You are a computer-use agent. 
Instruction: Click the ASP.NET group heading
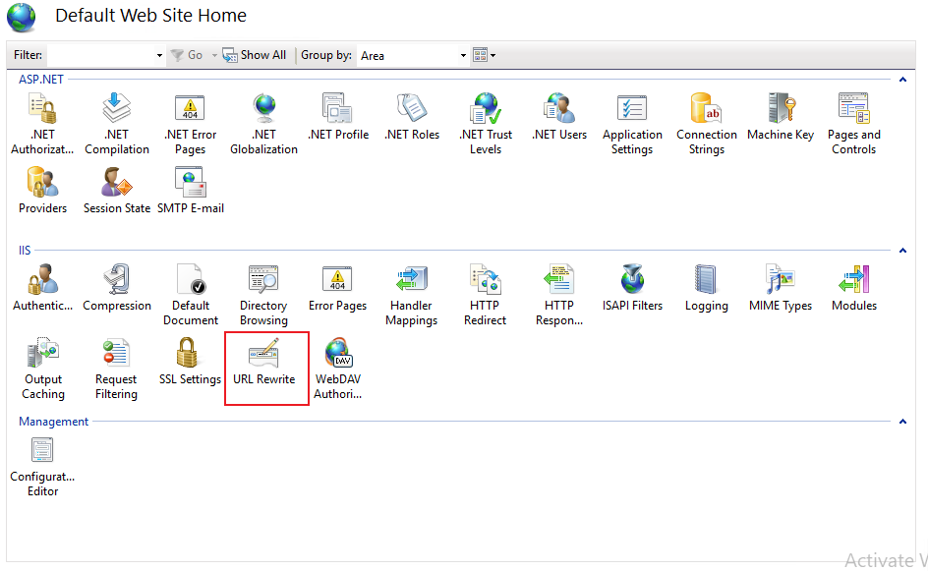[x=41, y=80]
